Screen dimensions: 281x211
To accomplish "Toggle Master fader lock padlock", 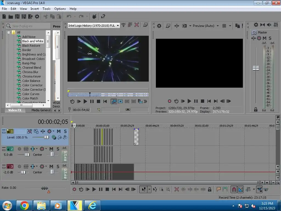I will click(x=256, y=109).
